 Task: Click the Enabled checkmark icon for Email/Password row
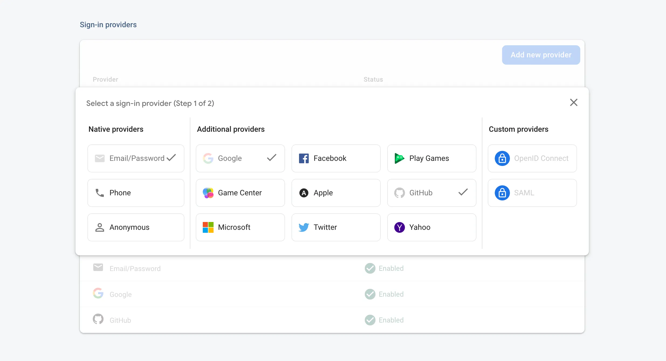370,268
